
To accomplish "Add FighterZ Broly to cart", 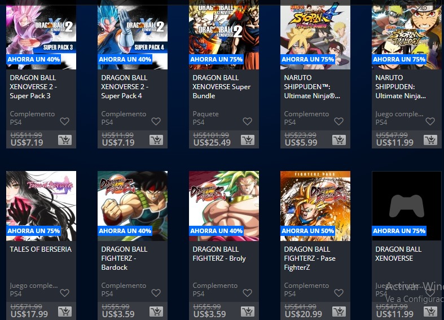I will click(248, 312).
